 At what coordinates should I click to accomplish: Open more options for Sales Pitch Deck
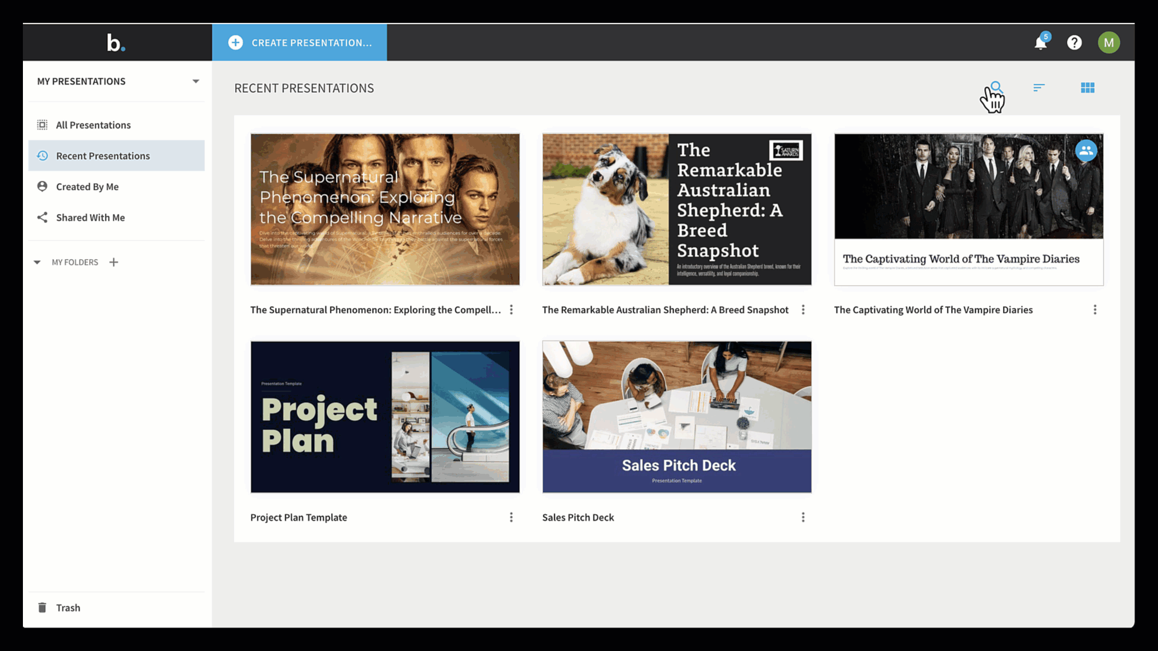click(x=803, y=517)
